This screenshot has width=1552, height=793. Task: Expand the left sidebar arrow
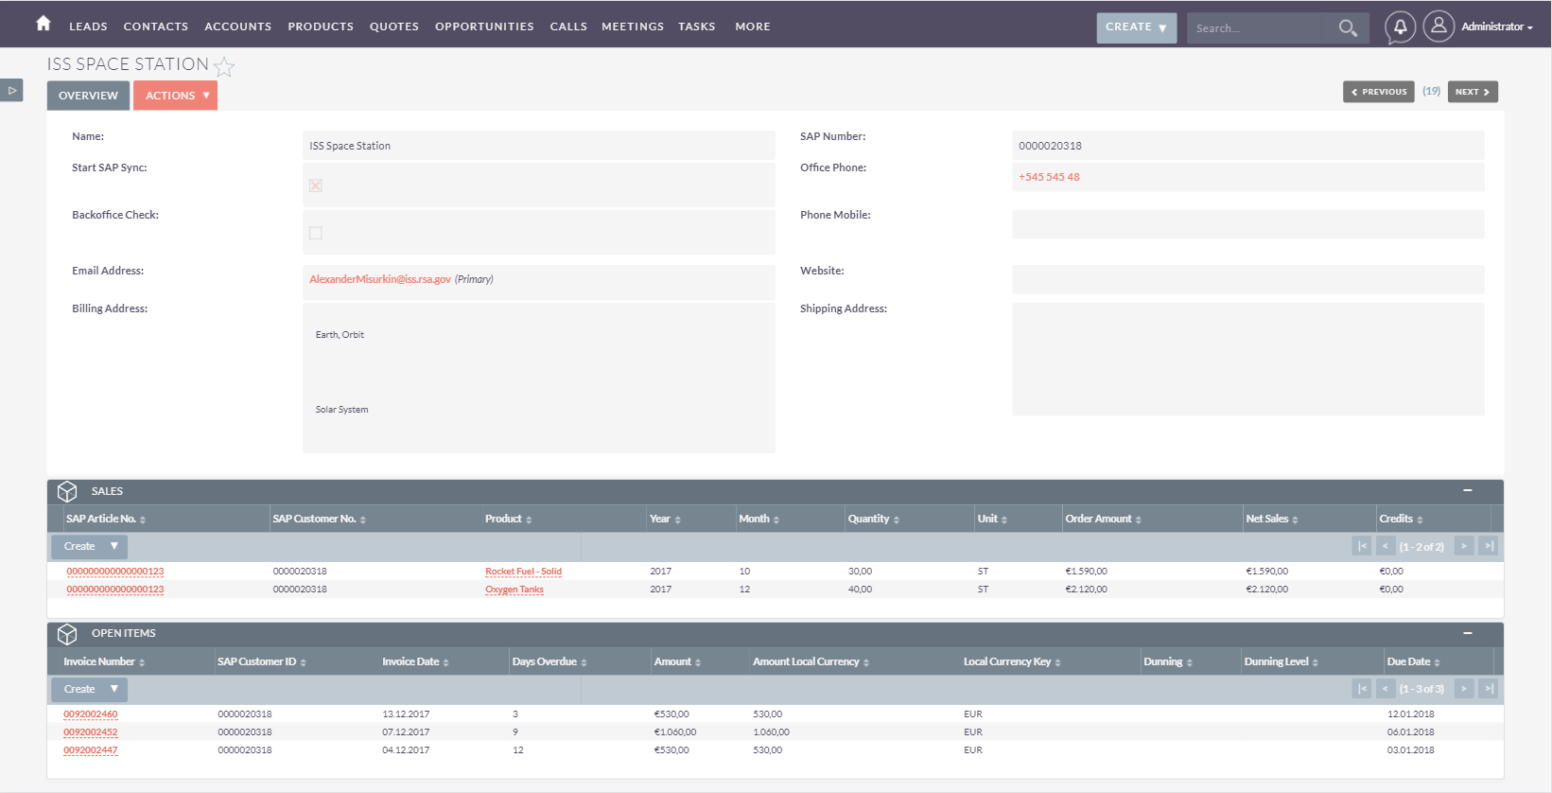pyautogui.click(x=11, y=91)
